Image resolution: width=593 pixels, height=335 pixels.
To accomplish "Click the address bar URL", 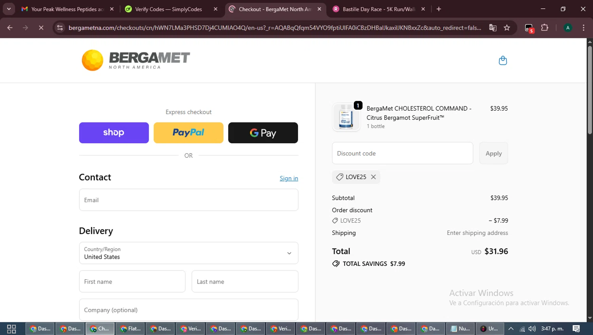I will [275, 28].
